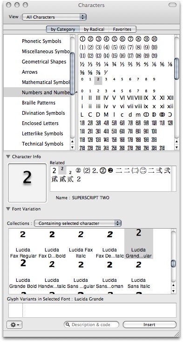Pick the lowercase Roman numeral vii character
Viewport: 183px width, 342px height.
(x=130, y=106)
